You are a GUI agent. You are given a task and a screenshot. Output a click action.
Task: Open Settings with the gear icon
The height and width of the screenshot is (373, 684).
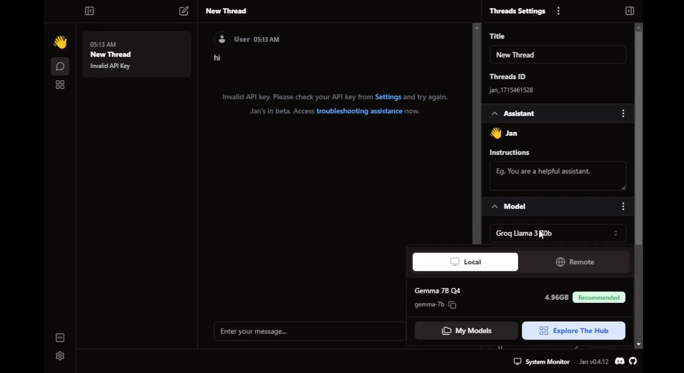click(x=60, y=356)
